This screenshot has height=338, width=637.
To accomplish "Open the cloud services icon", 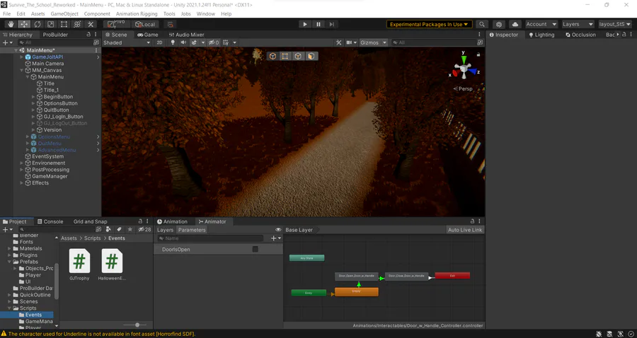I will click(515, 24).
